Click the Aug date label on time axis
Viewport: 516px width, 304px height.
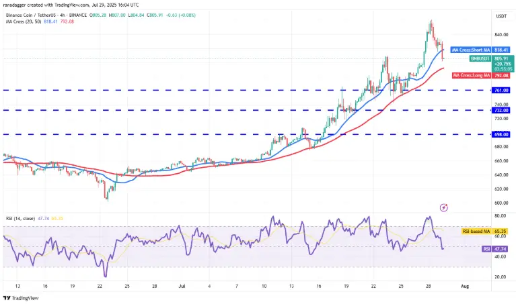pyautogui.click(x=465, y=287)
